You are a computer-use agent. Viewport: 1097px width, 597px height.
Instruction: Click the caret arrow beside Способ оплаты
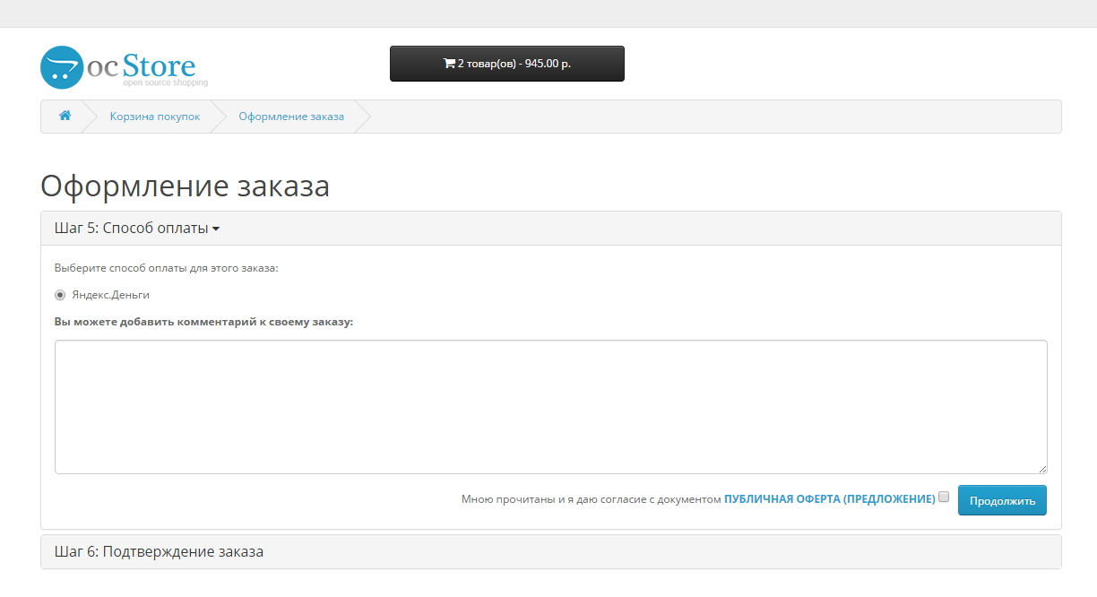216,229
